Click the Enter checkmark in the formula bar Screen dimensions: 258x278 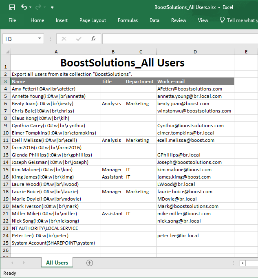point(79,39)
